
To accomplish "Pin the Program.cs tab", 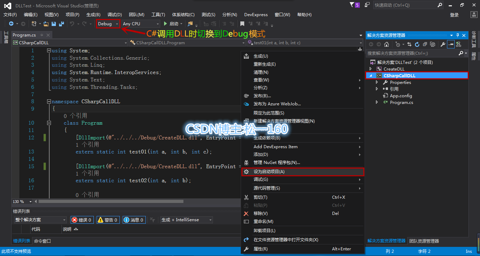I will pos(41,35).
